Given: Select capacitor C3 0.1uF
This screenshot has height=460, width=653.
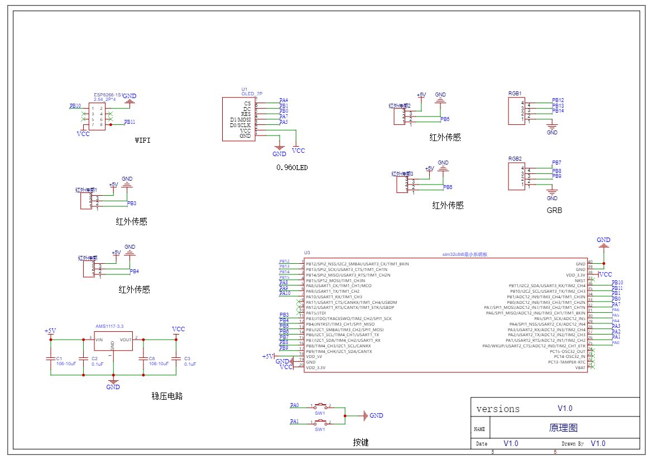Looking at the screenshot, I should tap(176, 358).
